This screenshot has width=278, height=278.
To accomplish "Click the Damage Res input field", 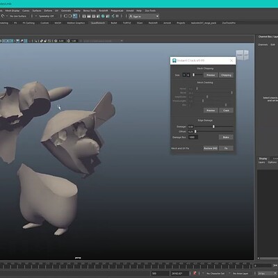I will click(193, 137).
